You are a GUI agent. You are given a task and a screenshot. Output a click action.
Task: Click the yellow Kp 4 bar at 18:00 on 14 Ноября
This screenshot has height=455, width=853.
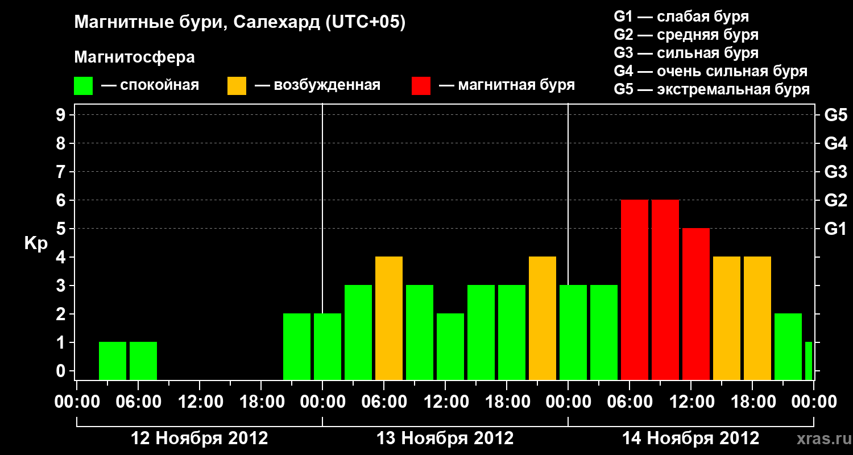[x=757, y=318]
